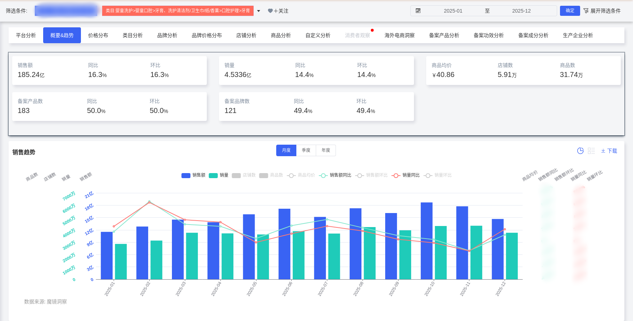Click the filter funnel icon beside 展开筛选条件

tap(586, 11)
